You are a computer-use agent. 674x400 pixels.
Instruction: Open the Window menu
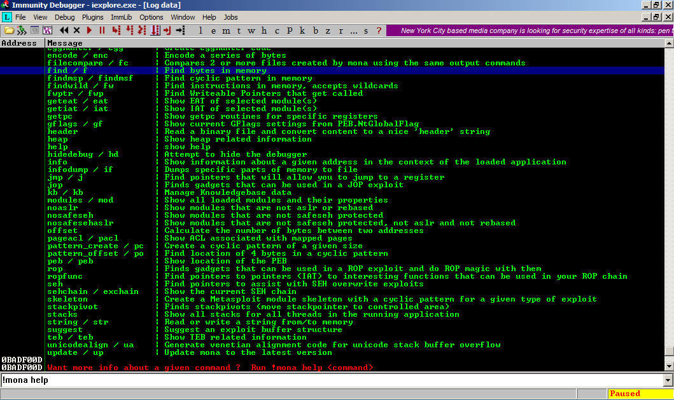(183, 17)
